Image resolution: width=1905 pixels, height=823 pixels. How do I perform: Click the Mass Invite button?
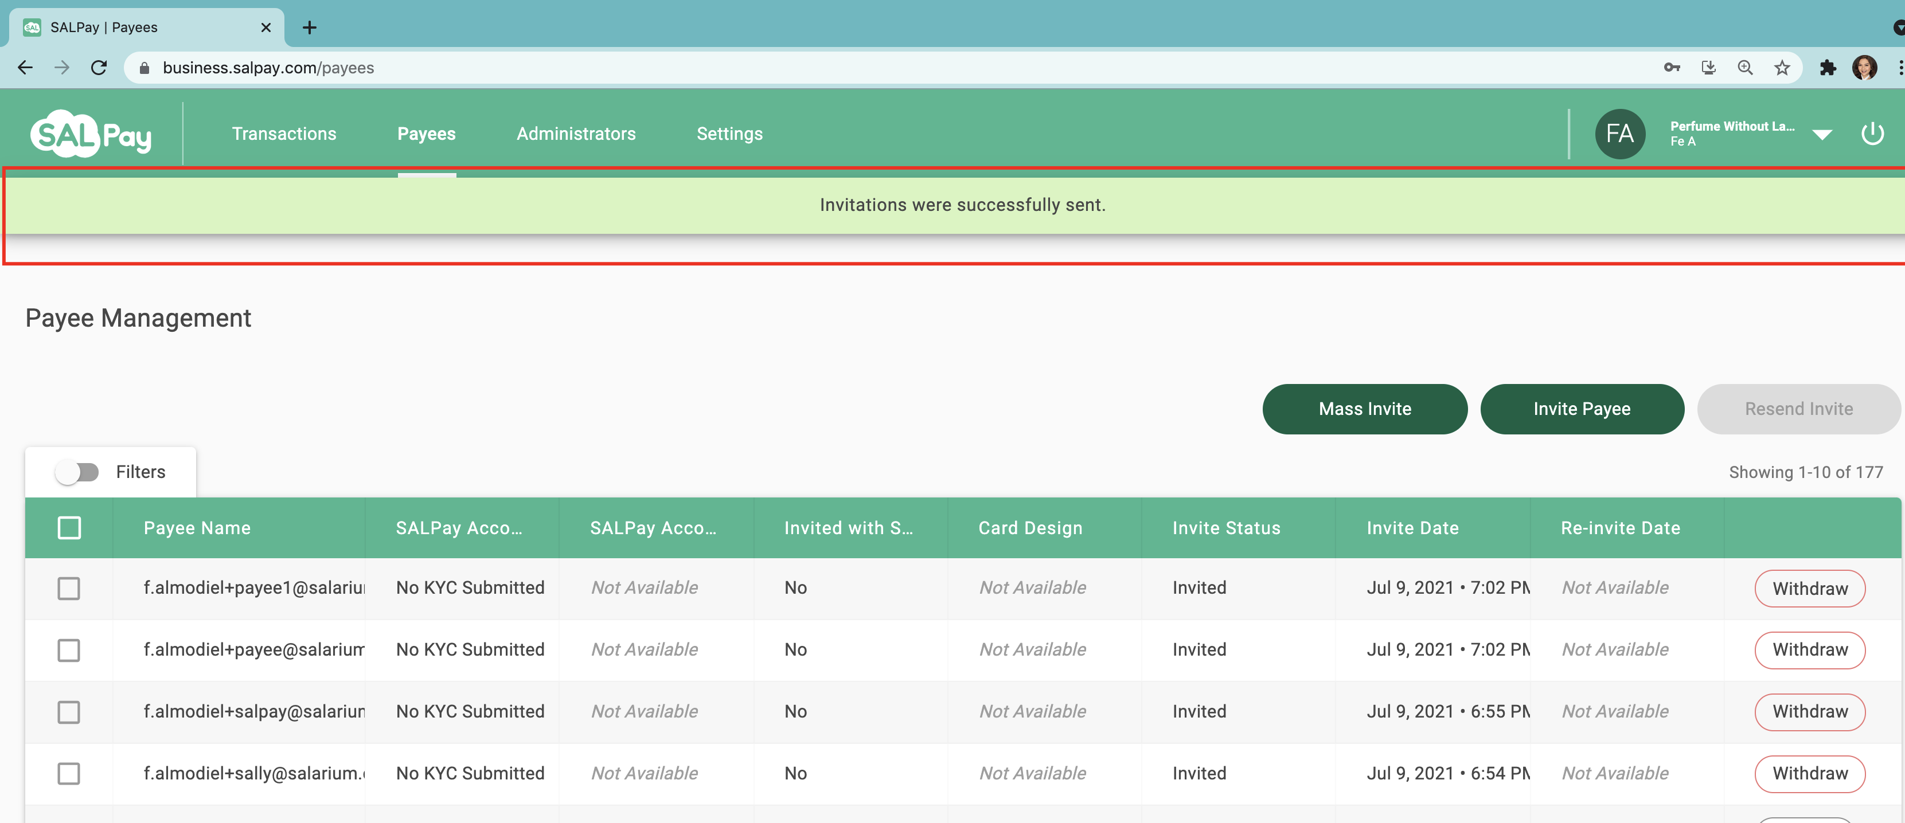[x=1364, y=409]
